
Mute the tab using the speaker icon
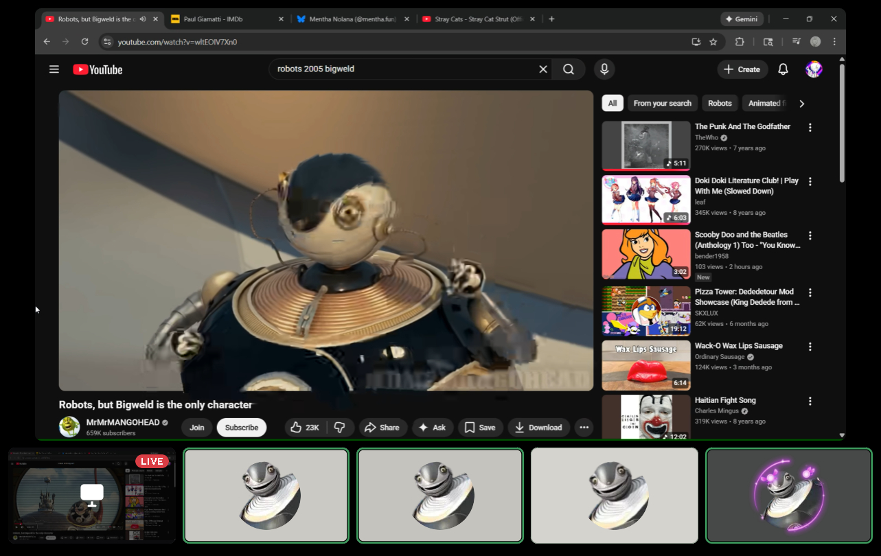(x=143, y=19)
